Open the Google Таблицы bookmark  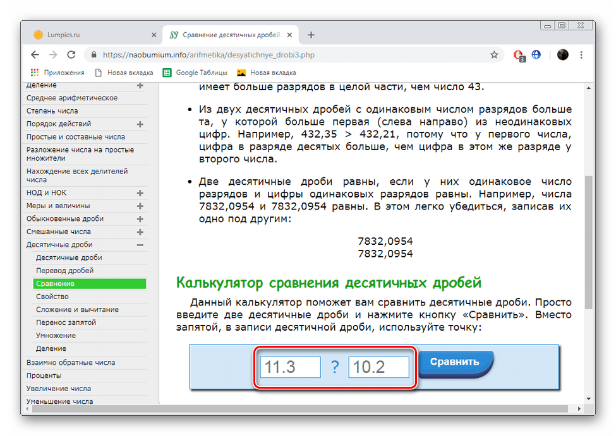point(195,73)
